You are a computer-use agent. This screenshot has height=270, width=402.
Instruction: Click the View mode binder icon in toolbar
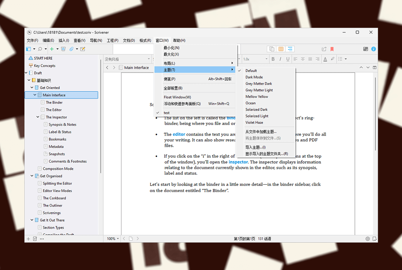point(29,49)
